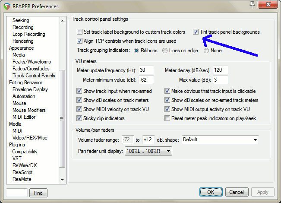Screen dimensions: 281x203
Task: Toggle Show dB scales on track meters
Action: (79, 100)
